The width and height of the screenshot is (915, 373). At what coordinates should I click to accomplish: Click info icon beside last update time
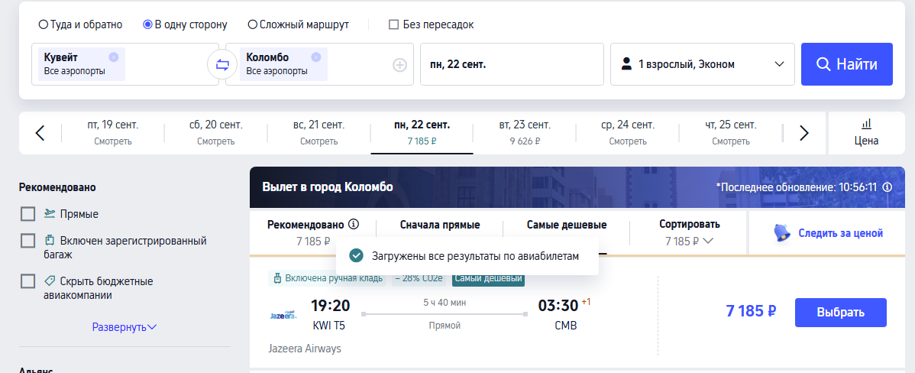887,187
